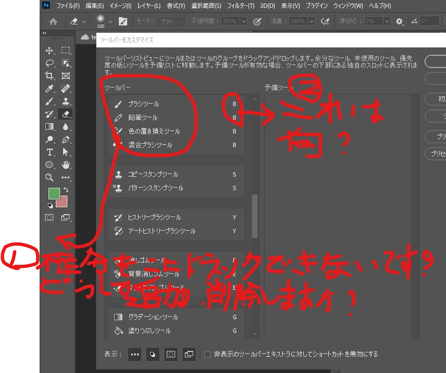Select the Clone Stamp tool in toolbar
The height and width of the screenshot is (373, 446).
(x=66, y=102)
